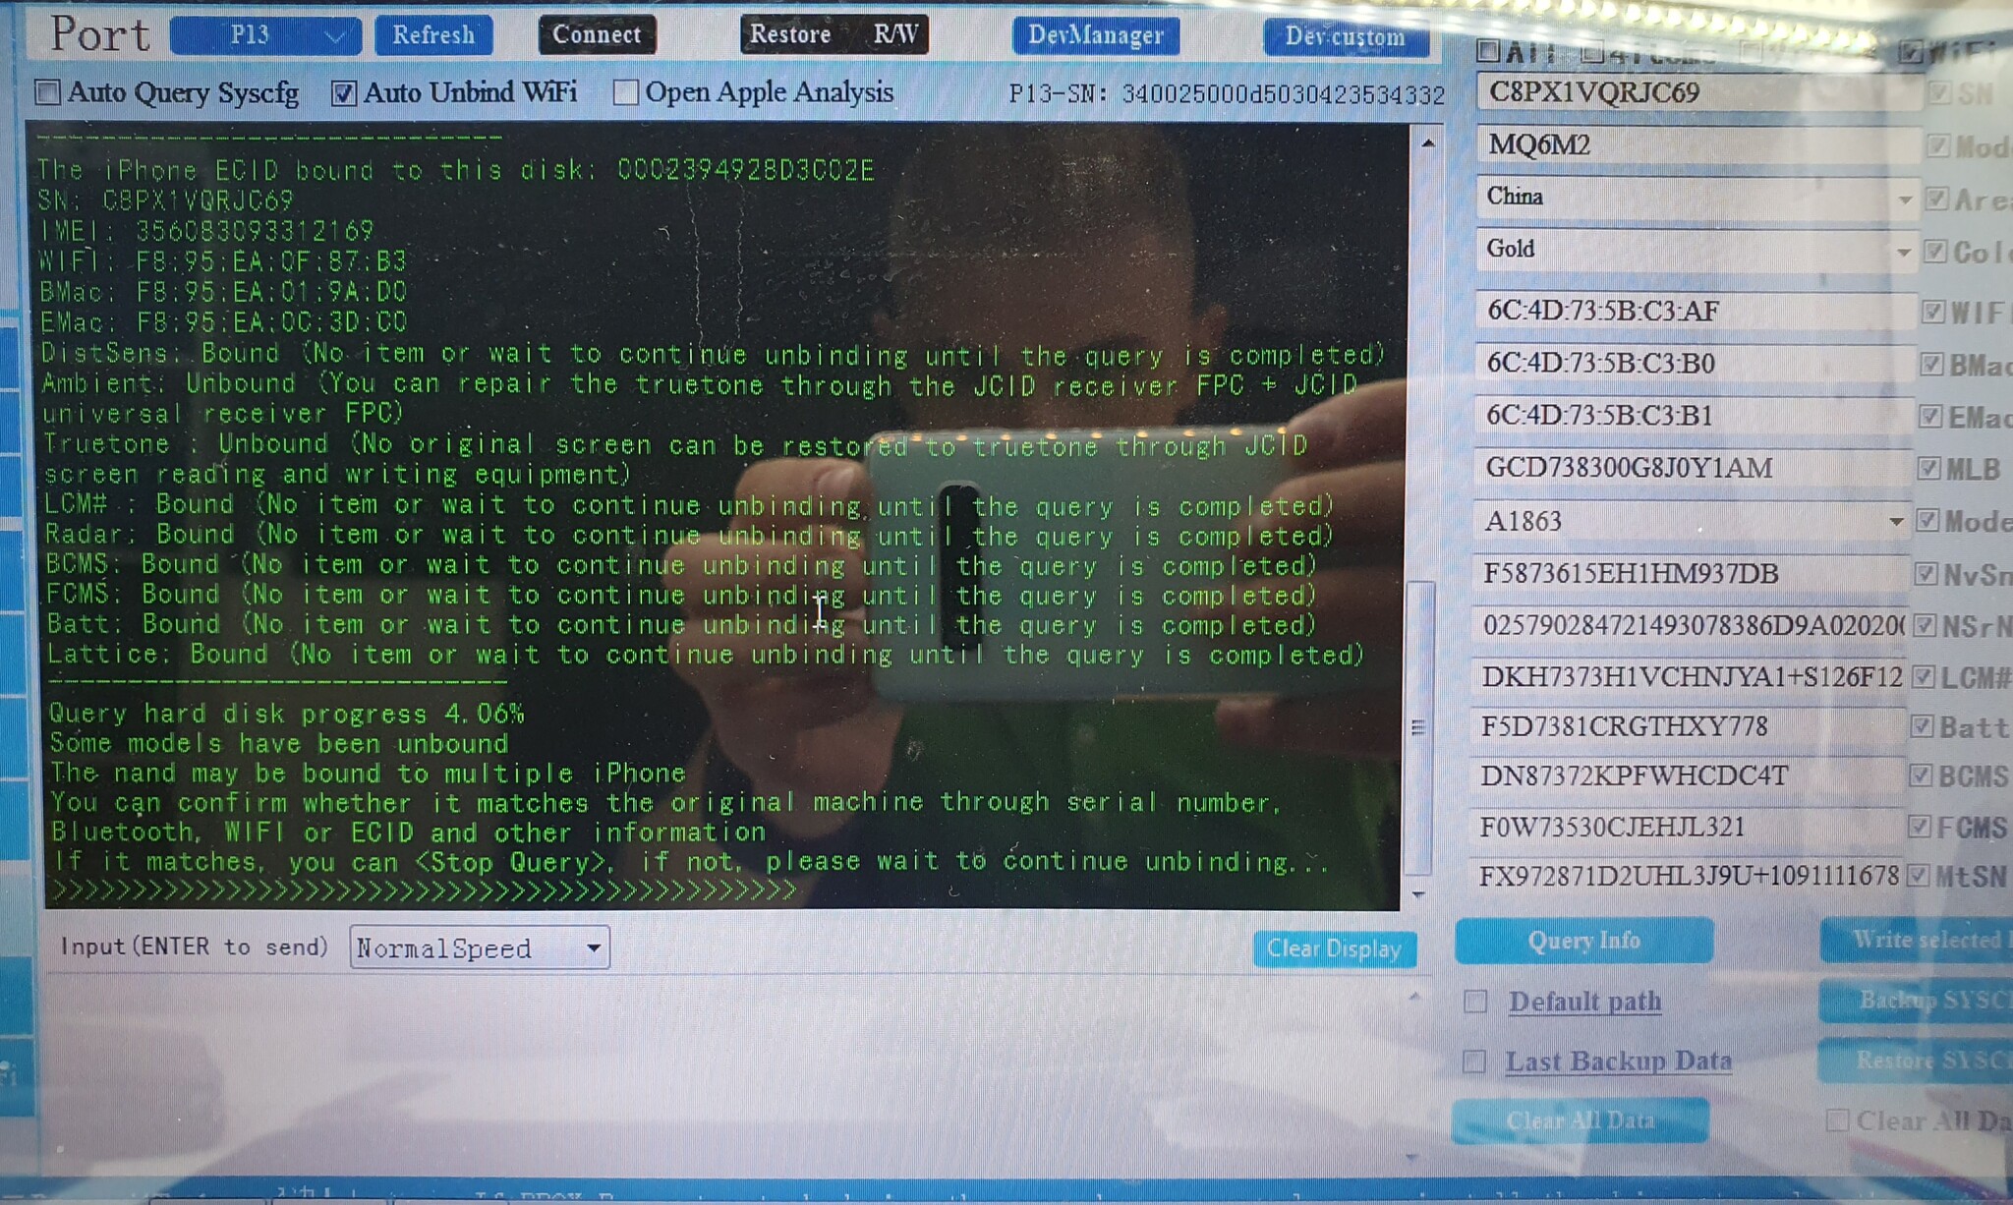
Task: Click the R/W button
Action: 895,35
